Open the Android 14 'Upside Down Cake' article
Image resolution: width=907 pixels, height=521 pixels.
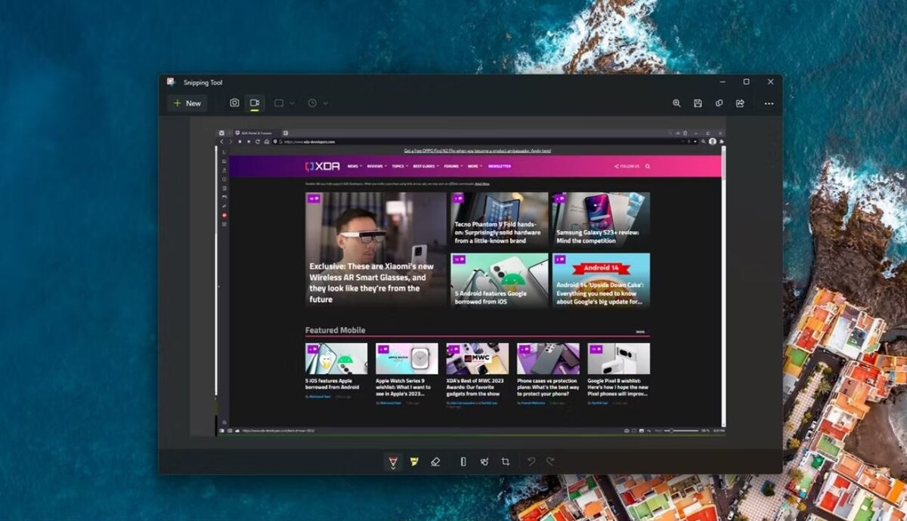click(601, 280)
